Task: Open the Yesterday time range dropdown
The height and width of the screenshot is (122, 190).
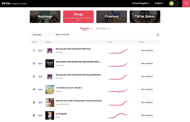Action: pos(40,35)
